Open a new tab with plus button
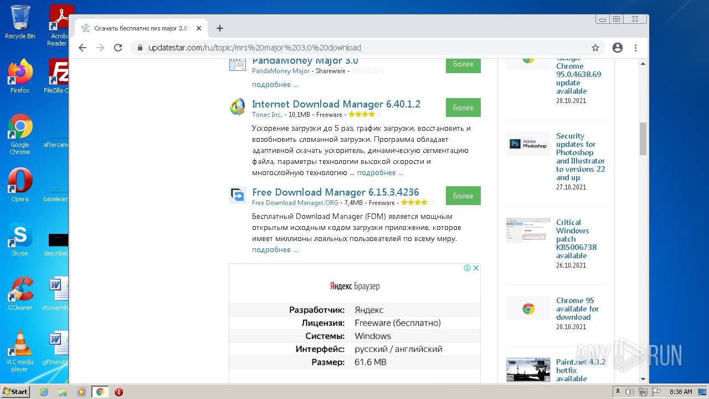This screenshot has width=709, height=399. tap(220, 28)
